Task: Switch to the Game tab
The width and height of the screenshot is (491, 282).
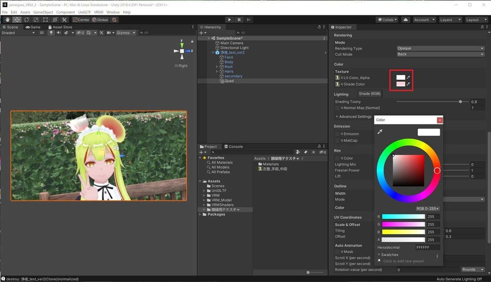Action: (33, 27)
